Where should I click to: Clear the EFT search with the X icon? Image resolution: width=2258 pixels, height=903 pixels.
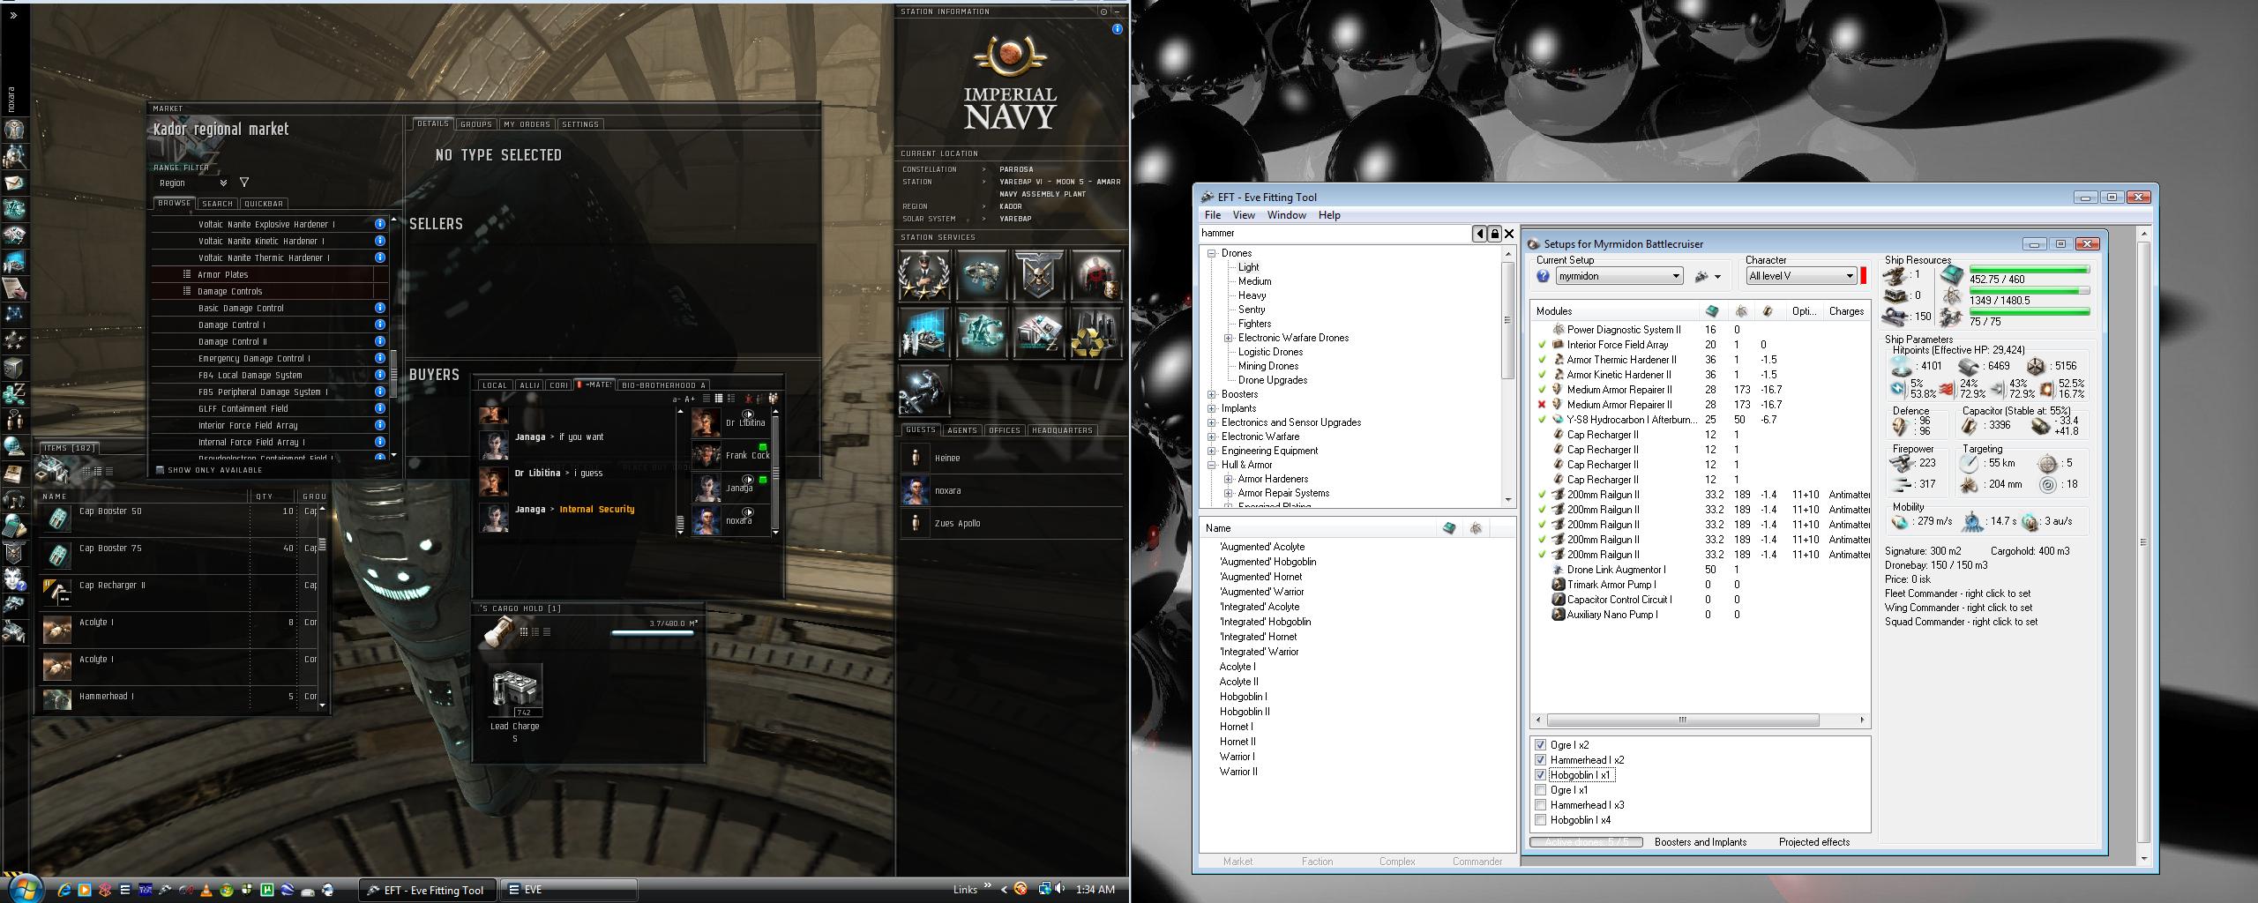coord(1509,234)
